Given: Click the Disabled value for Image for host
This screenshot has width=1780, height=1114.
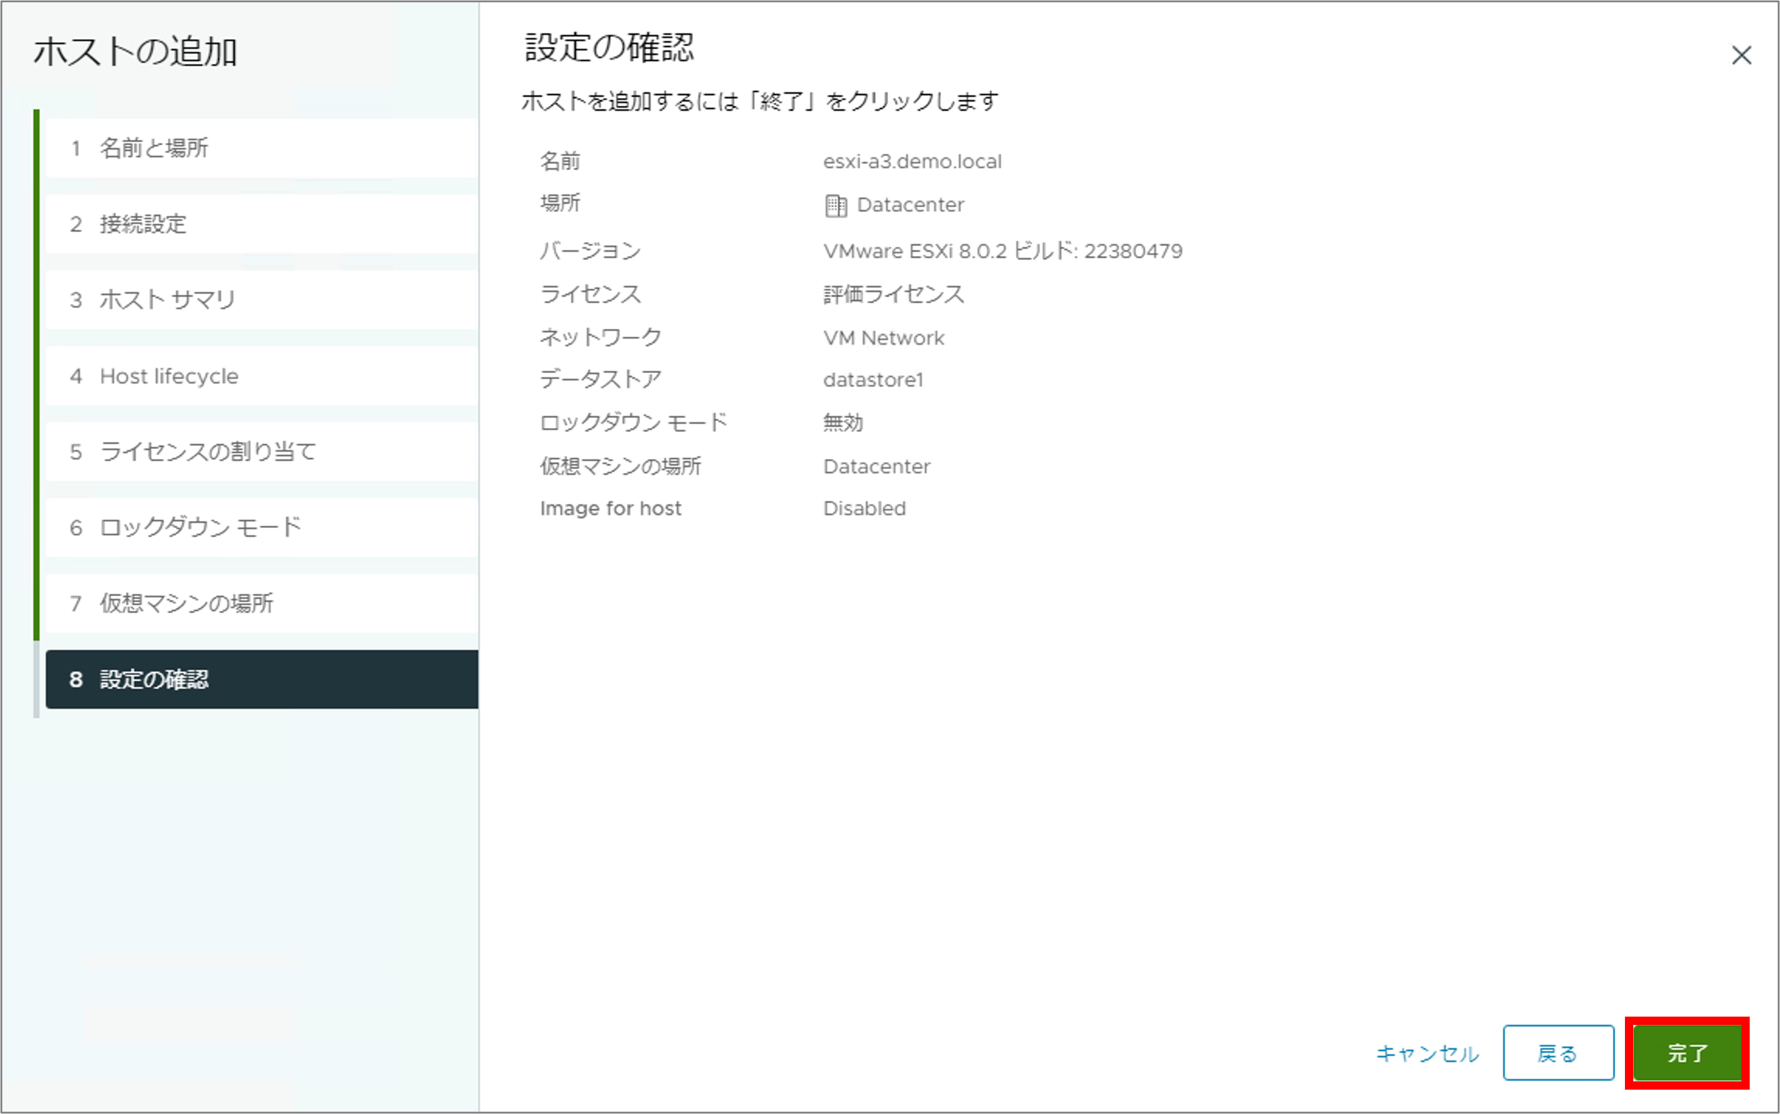Looking at the screenshot, I should tap(864, 508).
